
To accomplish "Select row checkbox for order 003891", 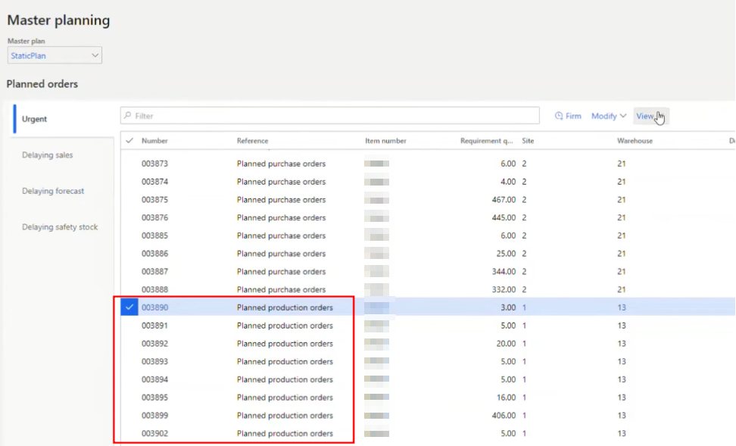I will pyautogui.click(x=129, y=326).
